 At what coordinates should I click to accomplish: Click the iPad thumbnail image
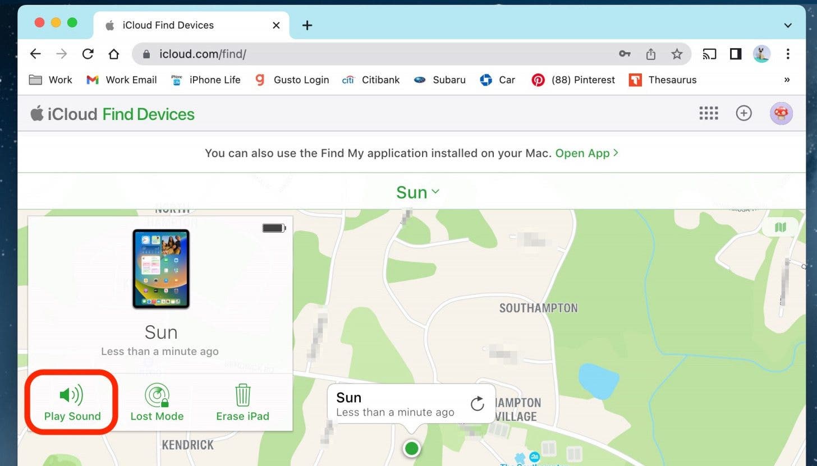161,269
